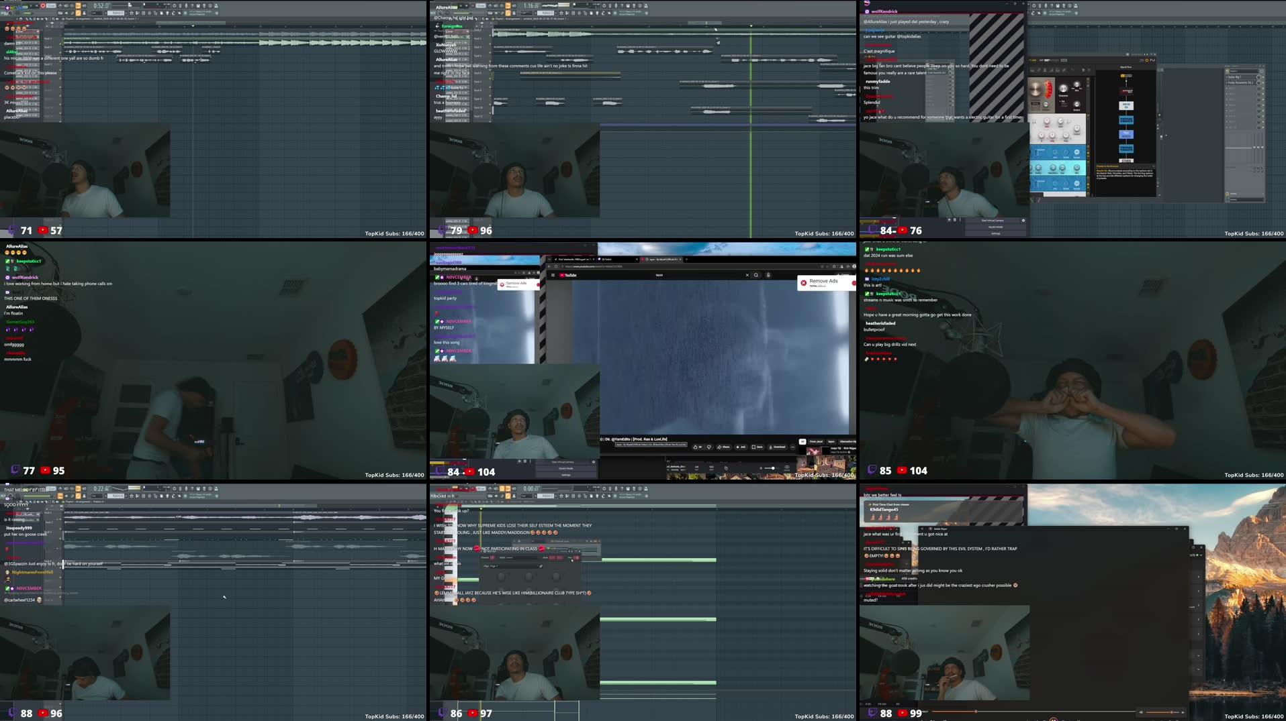Click record button beside the 0:52 time display
Viewport: 1286px width, 721px height.
coord(43,5)
